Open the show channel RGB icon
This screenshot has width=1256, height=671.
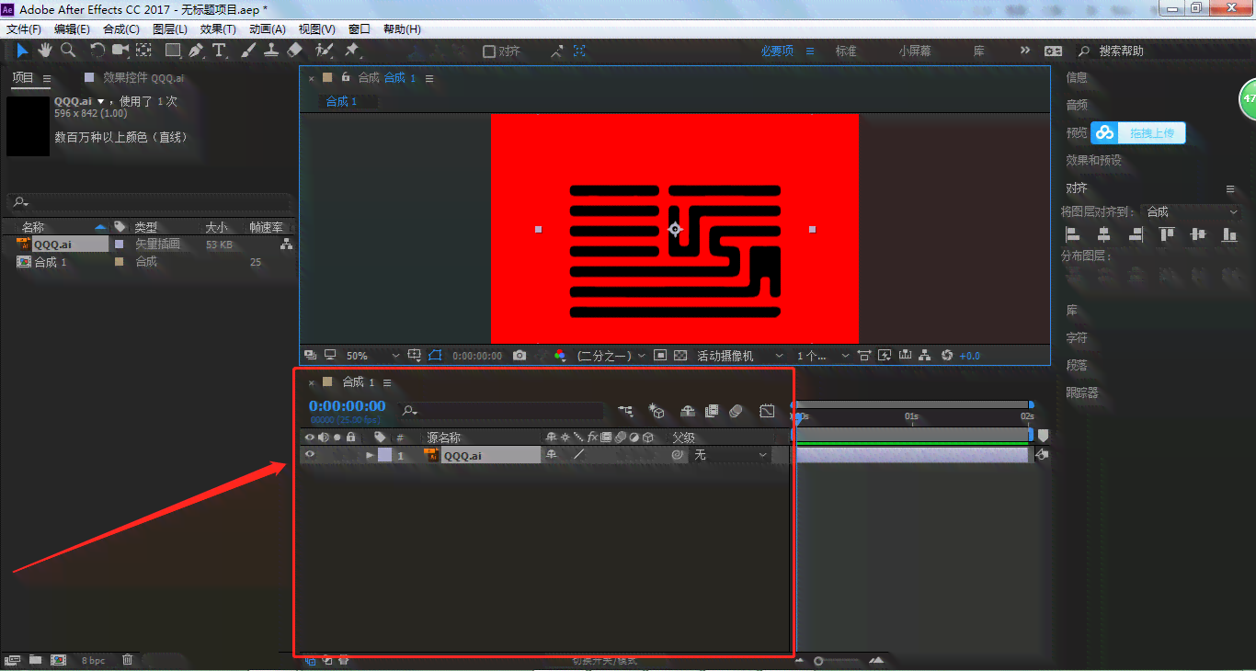tap(560, 356)
